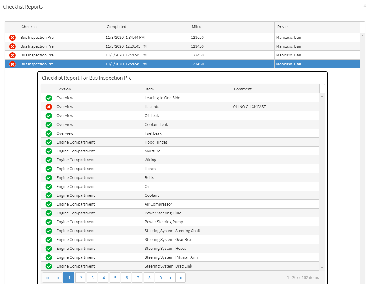Jump to the last page of results
This screenshot has height=284, width=370.
pyautogui.click(x=181, y=278)
